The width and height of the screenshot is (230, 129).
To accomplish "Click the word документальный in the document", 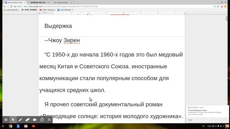I will pyautogui.click(x=121, y=104).
